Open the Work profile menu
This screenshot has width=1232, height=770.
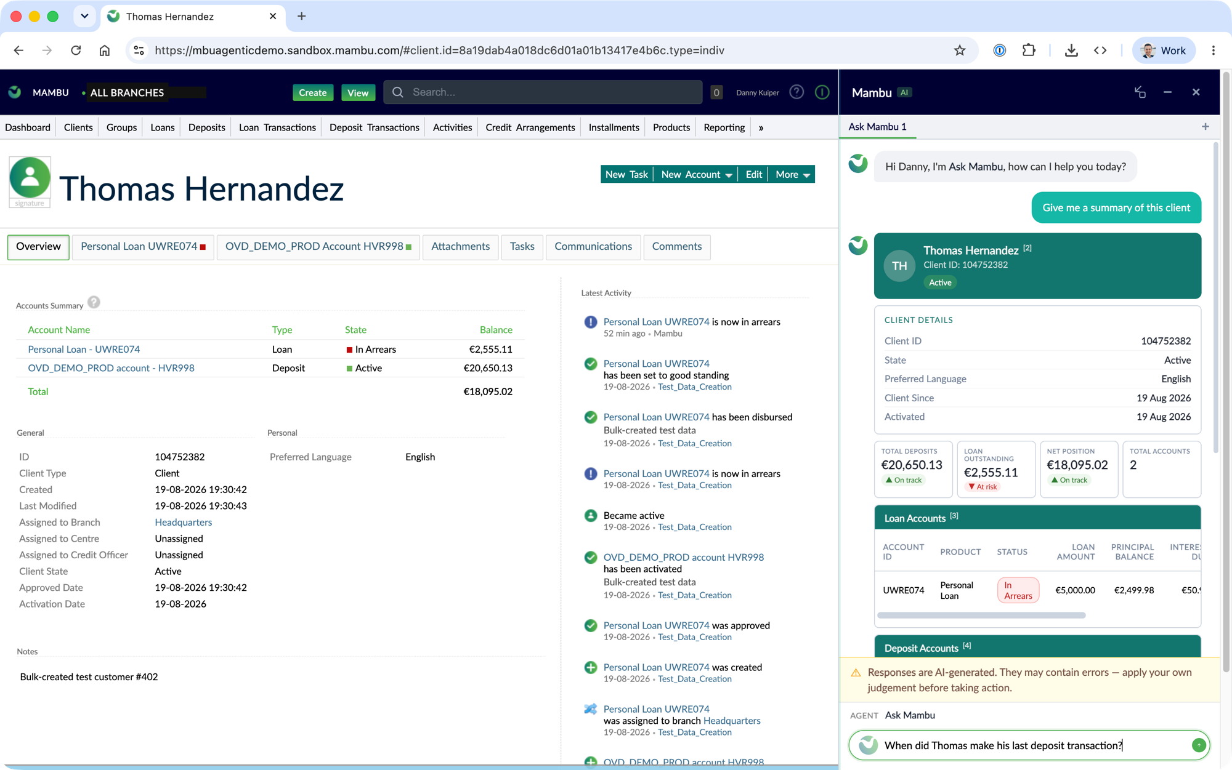tap(1164, 50)
